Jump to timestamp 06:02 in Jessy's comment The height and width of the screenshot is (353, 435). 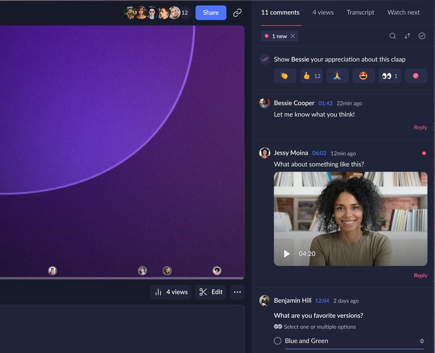(319, 153)
